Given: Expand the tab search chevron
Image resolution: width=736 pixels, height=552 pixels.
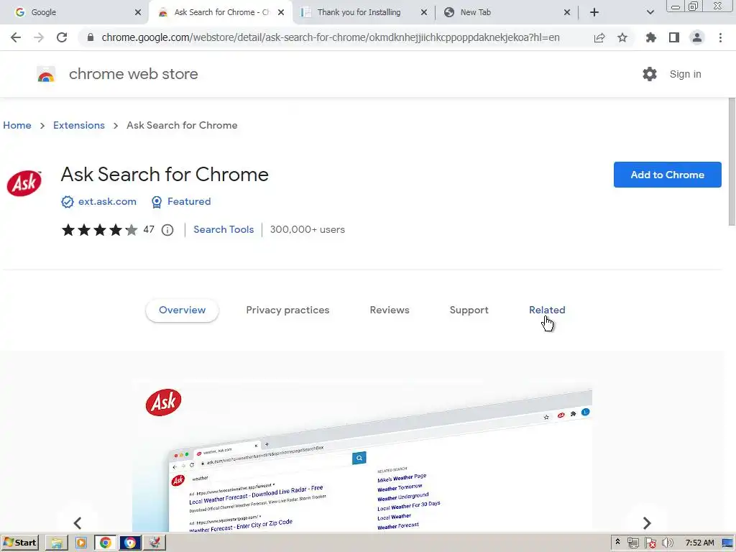Looking at the screenshot, I should pyautogui.click(x=650, y=12).
